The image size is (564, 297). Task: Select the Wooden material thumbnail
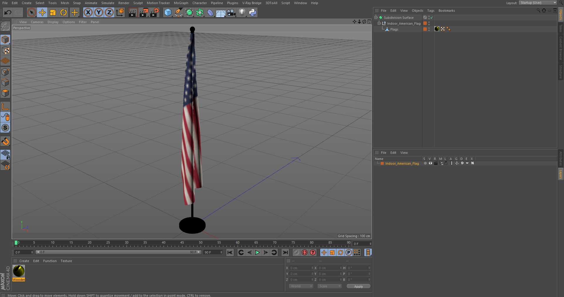19,271
